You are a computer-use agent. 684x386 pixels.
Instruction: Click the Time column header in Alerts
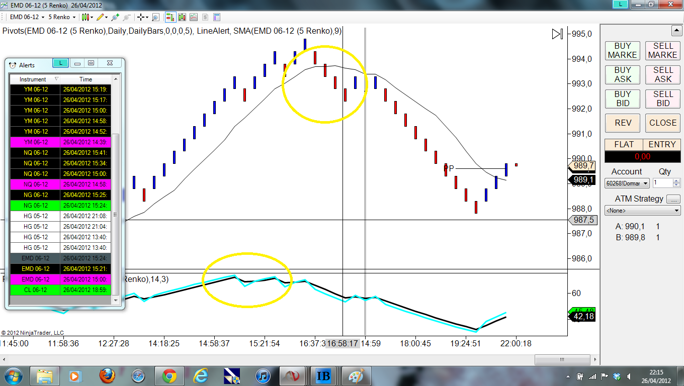(x=85, y=79)
